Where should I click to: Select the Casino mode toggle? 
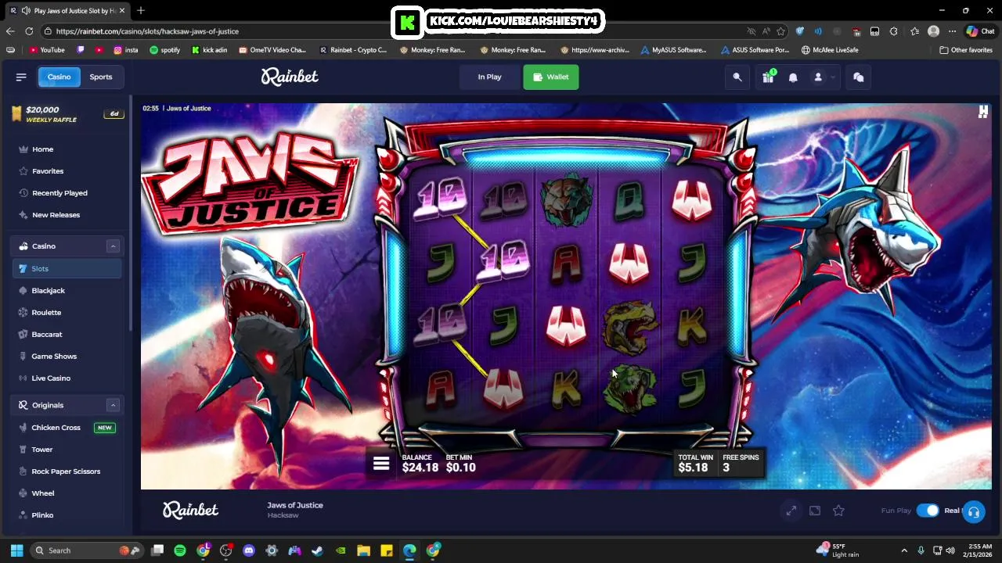coord(59,77)
